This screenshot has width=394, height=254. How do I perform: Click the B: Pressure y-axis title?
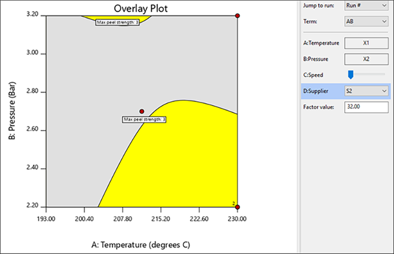(12, 111)
